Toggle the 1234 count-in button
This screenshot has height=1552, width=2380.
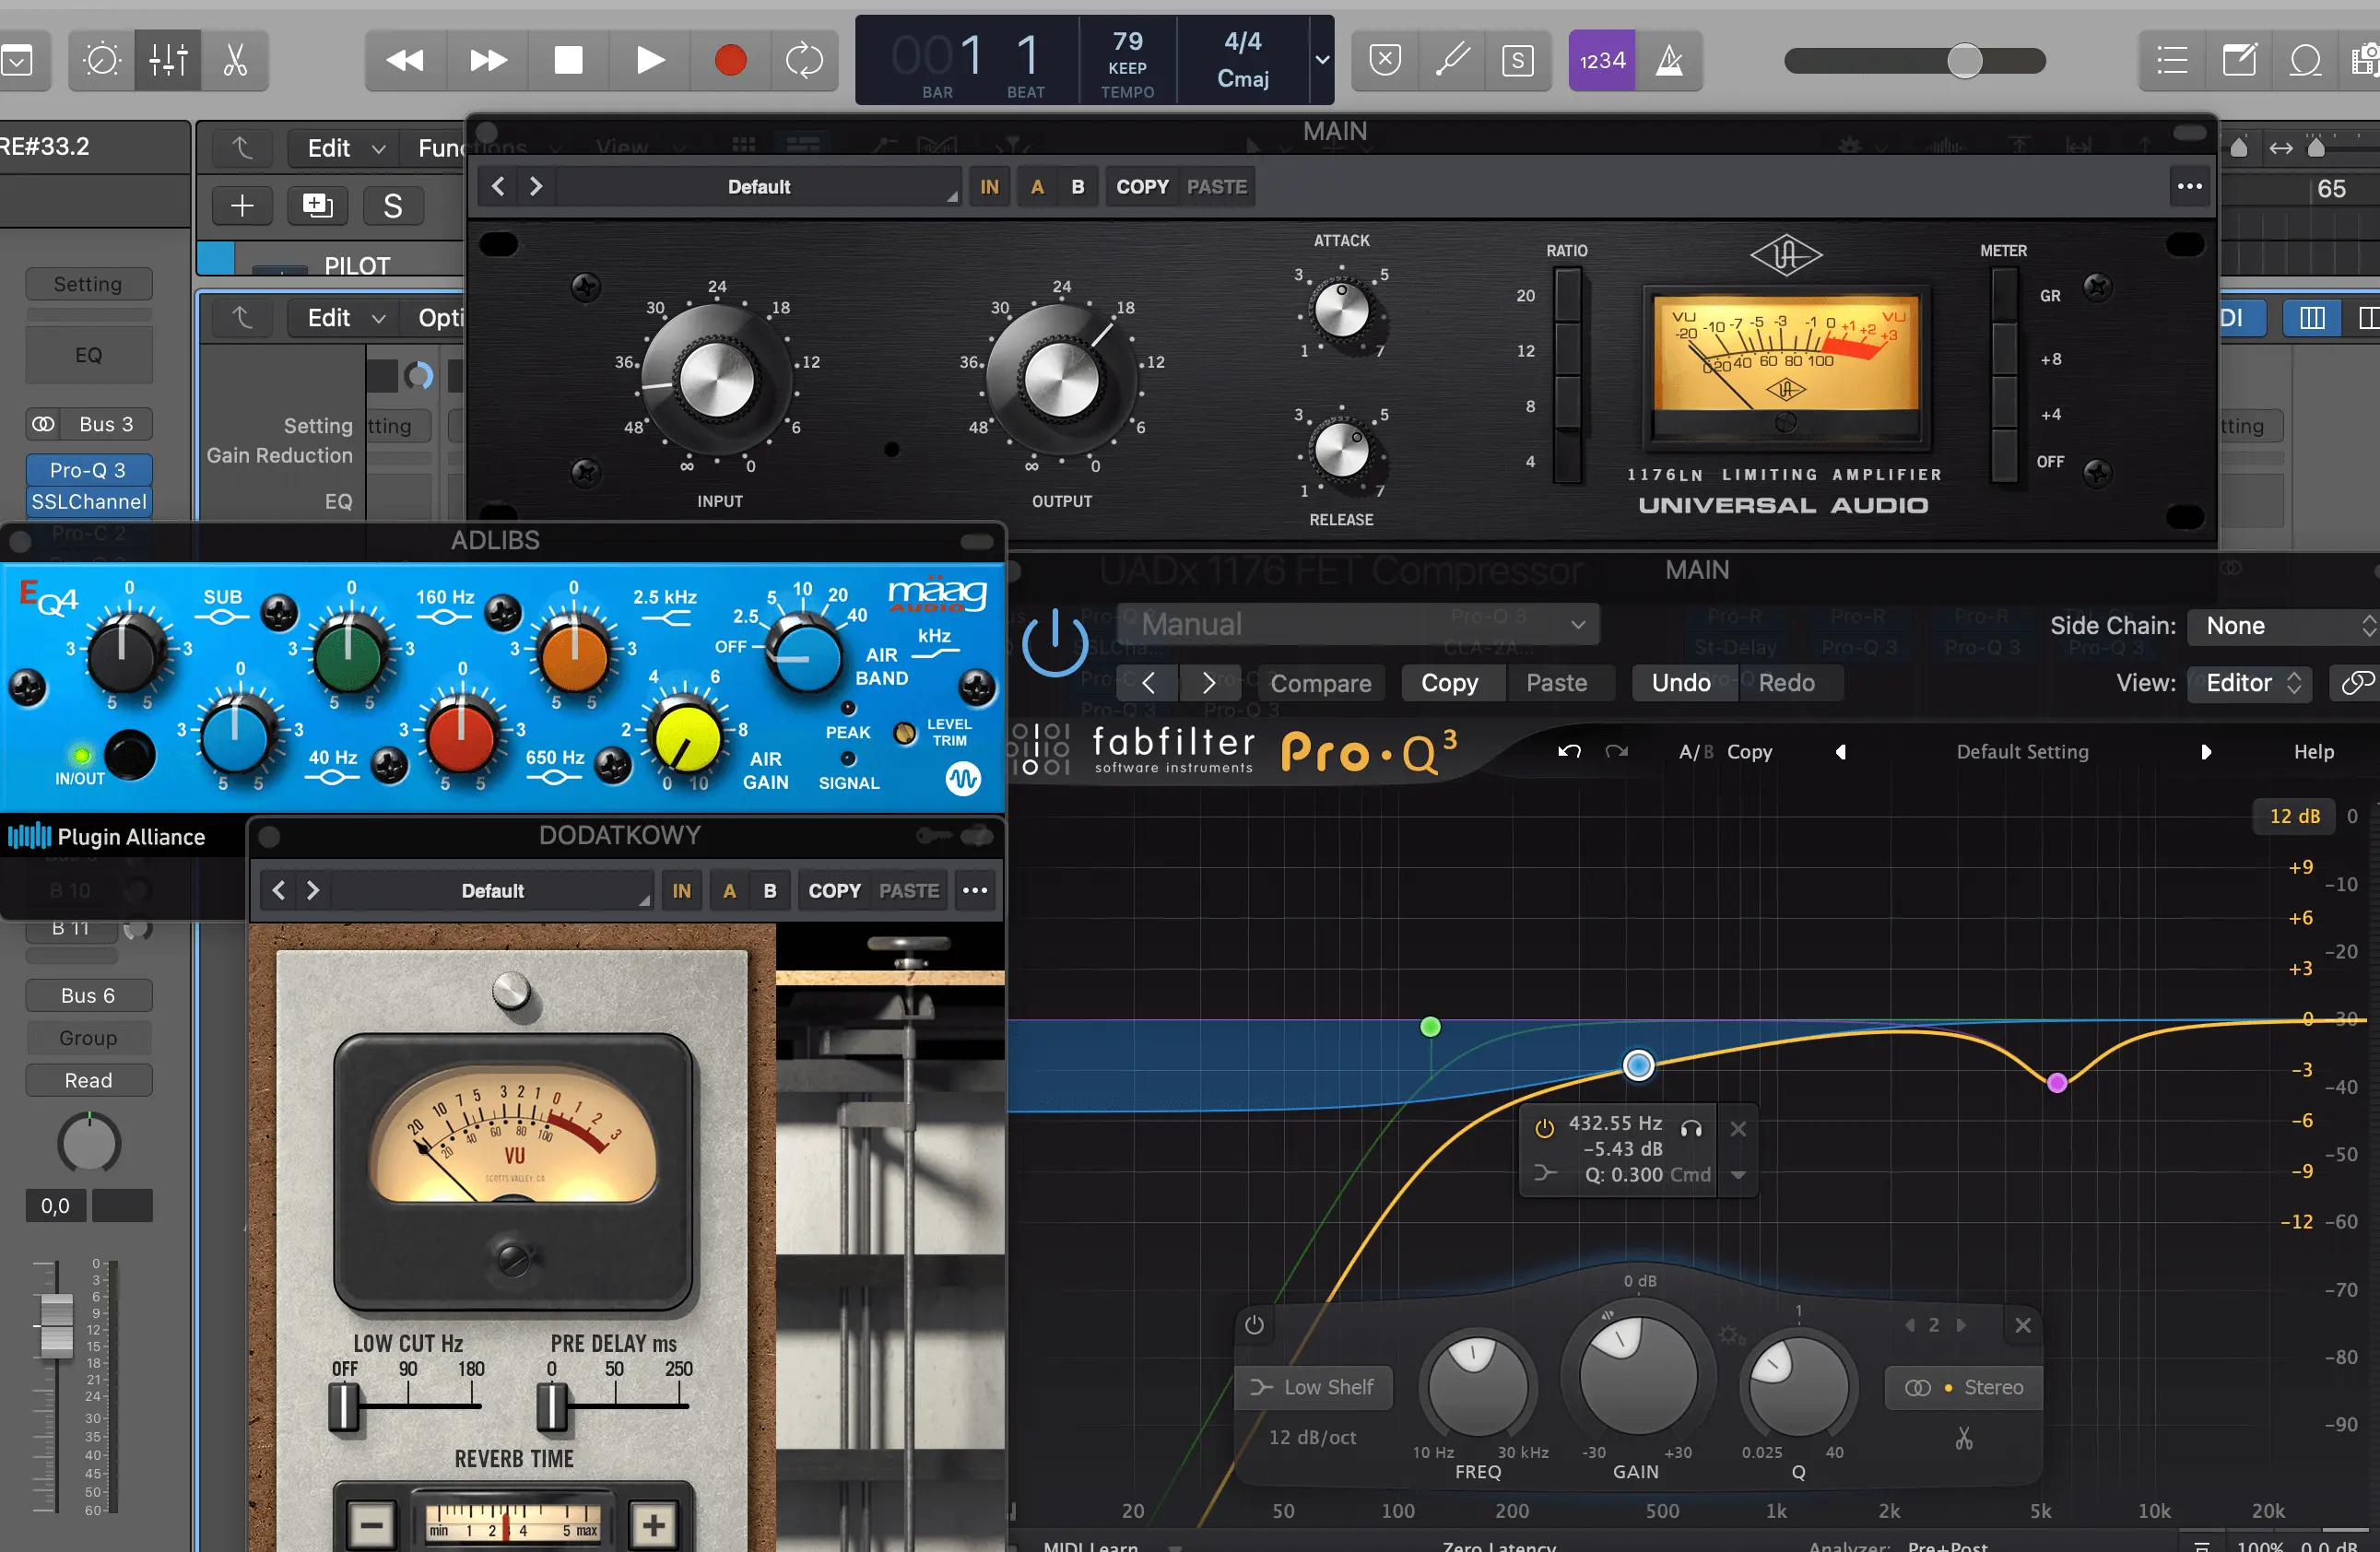[x=1602, y=61]
